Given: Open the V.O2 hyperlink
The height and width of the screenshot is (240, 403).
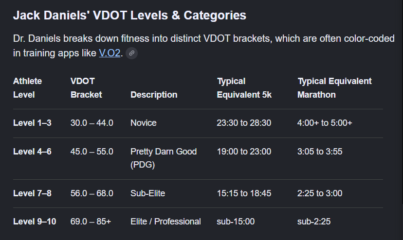Looking at the screenshot, I should pyautogui.click(x=110, y=53).
